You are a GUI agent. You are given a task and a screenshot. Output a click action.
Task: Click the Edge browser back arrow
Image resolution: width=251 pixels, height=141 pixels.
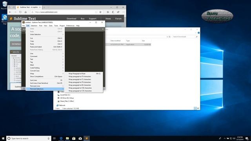pyautogui.click(x=10, y=12)
